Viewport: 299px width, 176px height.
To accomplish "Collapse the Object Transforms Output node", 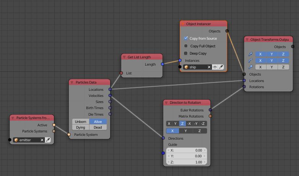I will pos(247,40).
